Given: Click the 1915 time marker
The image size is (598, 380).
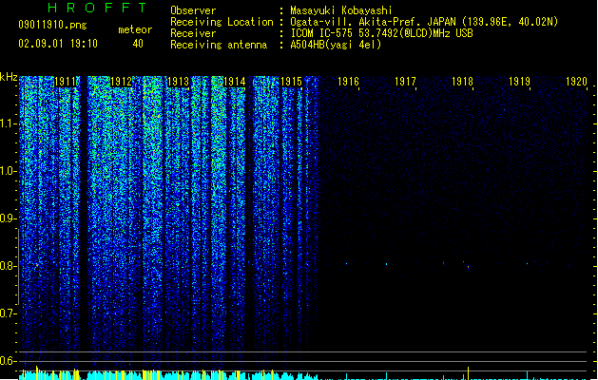Looking at the screenshot, I should [291, 82].
